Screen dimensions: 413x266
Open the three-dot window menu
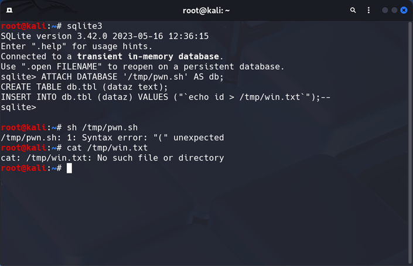368,10
